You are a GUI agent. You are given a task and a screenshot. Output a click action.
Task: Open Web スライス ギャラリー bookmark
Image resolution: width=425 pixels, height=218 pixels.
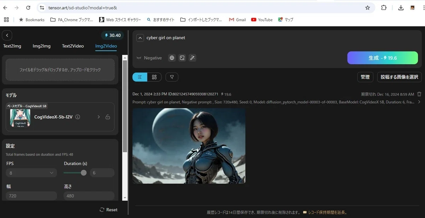pyautogui.click(x=120, y=20)
